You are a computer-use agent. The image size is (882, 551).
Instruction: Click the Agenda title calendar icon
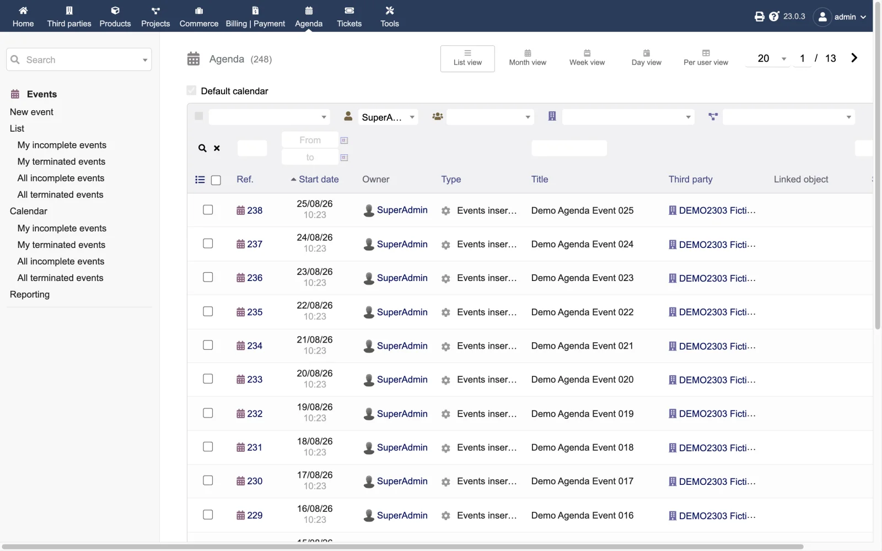[193, 59]
